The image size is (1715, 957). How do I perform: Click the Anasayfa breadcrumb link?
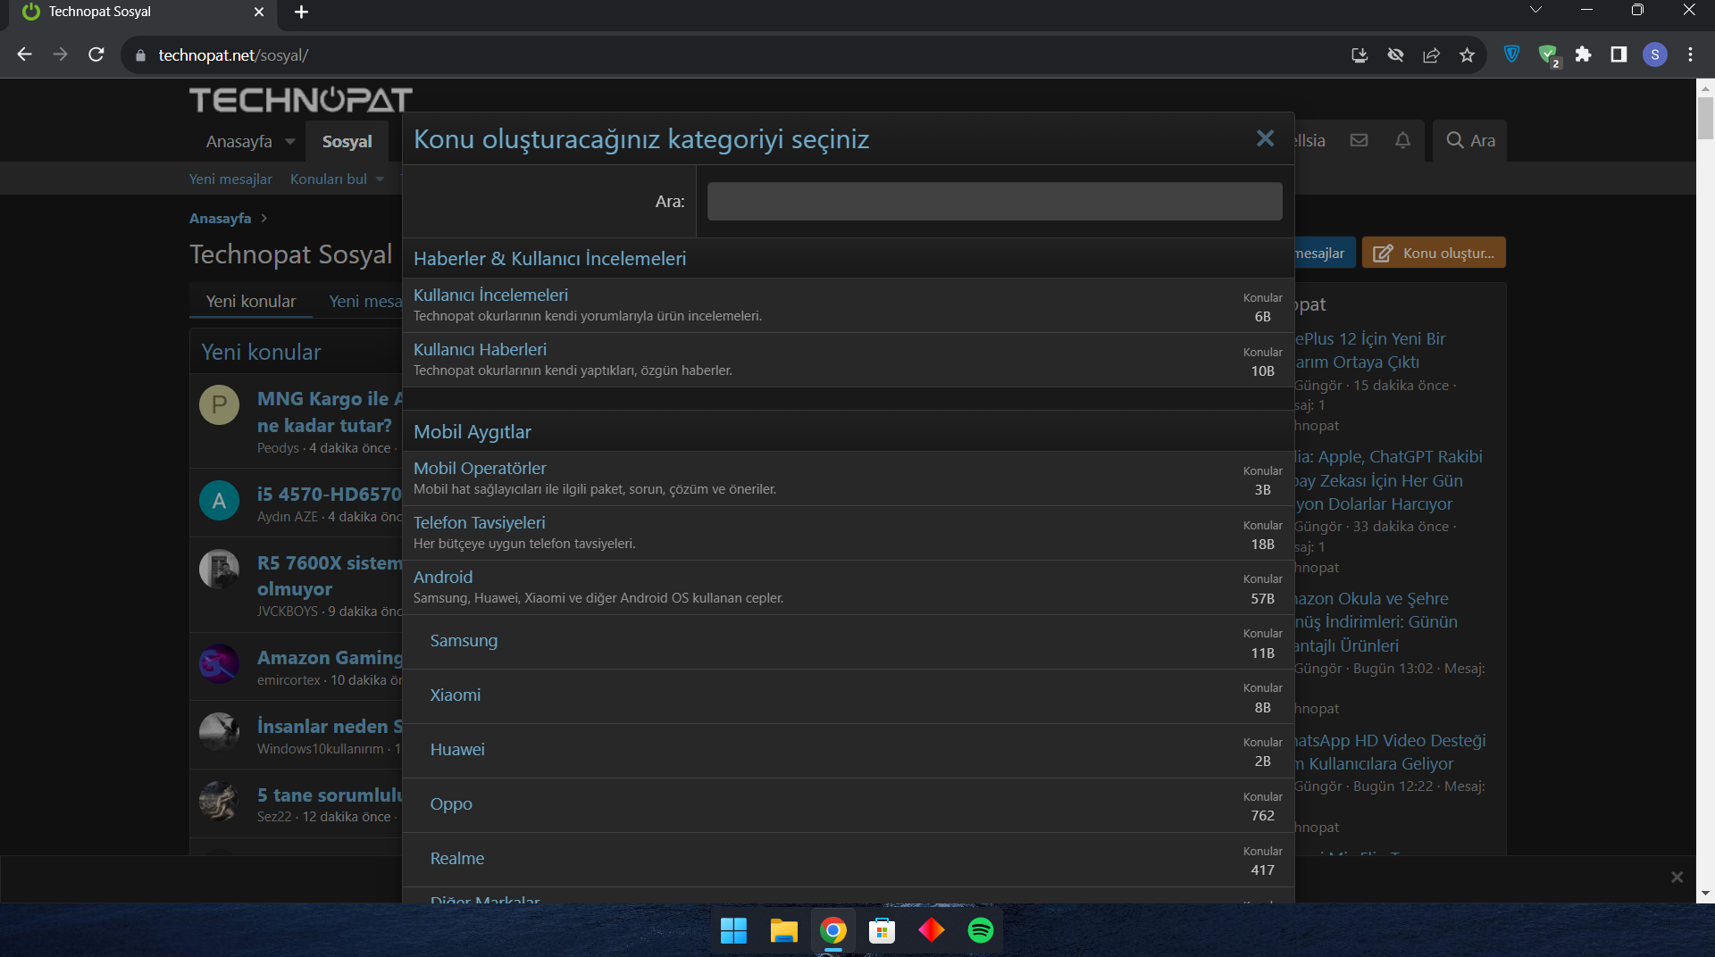(x=220, y=218)
